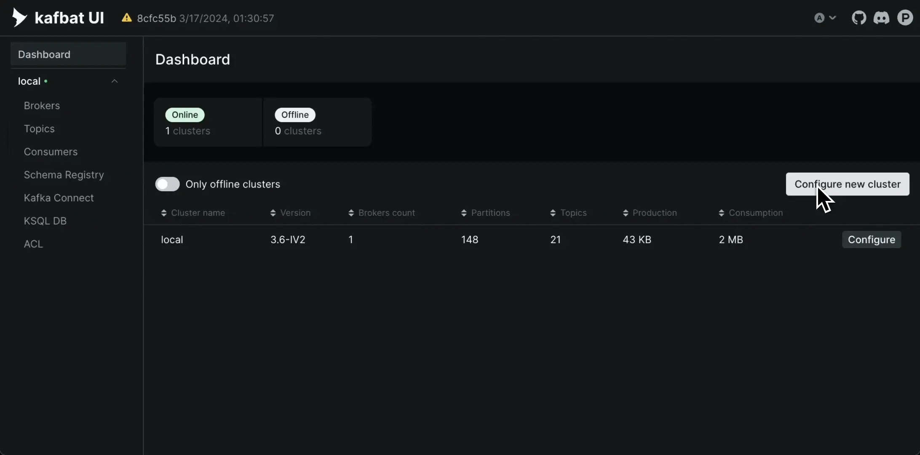Open the Kafbat UI GitHub repository
Viewport: 920px width, 455px height.
click(x=859, y=18)
